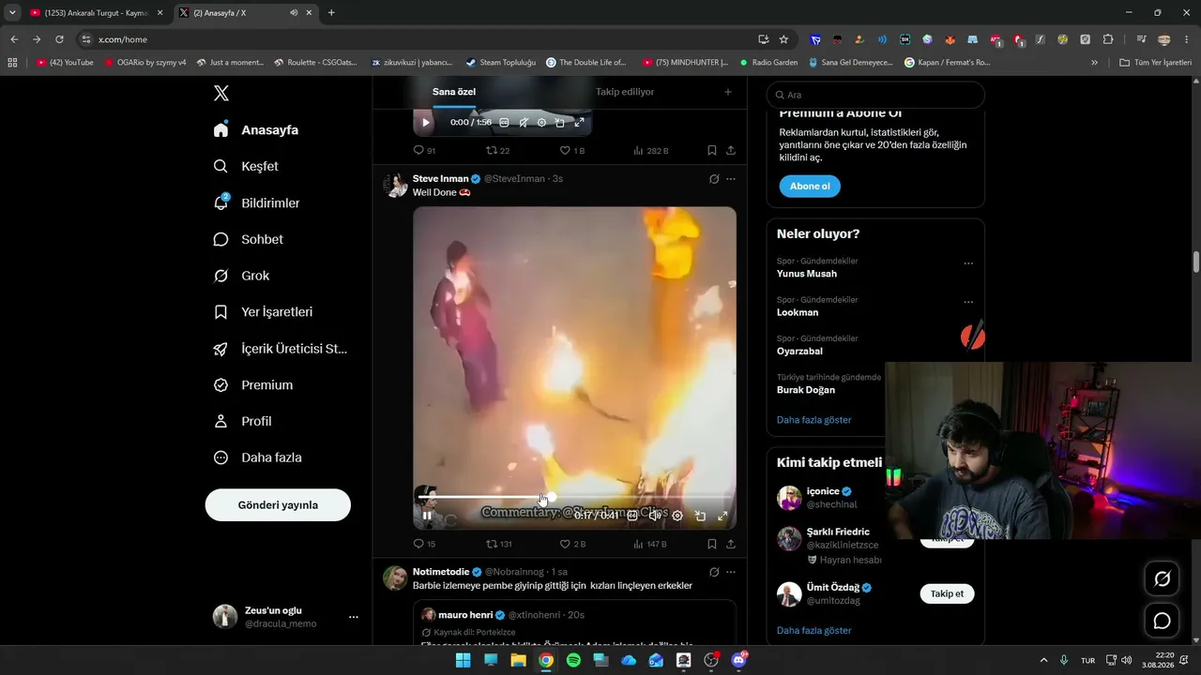Screen dimensions: 1201x675
Task: Click the Ara search field
Action: pyautogui.click(x=875, y=95)
